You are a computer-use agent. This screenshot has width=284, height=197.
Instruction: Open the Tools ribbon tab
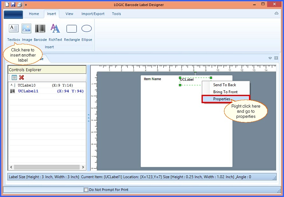pyautogui.click(x=117, y=14)
